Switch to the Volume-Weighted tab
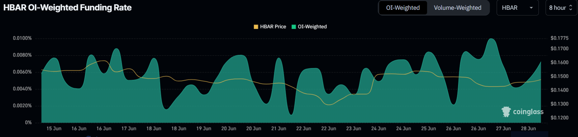Viewport: 578px width, 137px height. [x=458, y=8]
